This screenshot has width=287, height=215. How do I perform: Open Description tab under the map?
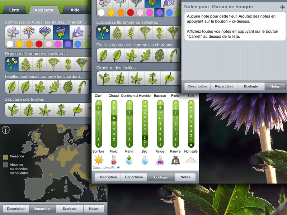tap(16, 209)
